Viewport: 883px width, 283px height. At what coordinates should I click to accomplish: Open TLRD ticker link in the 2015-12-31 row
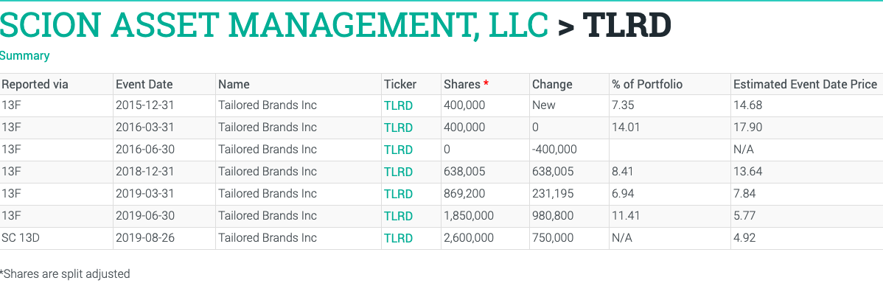(398, 106)
